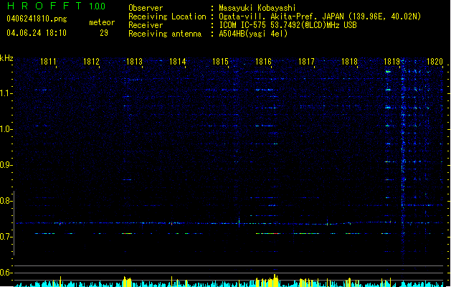Screen dimensions: 451x287
Task: Click the 1815 time marker
Action: coord(220,62)
